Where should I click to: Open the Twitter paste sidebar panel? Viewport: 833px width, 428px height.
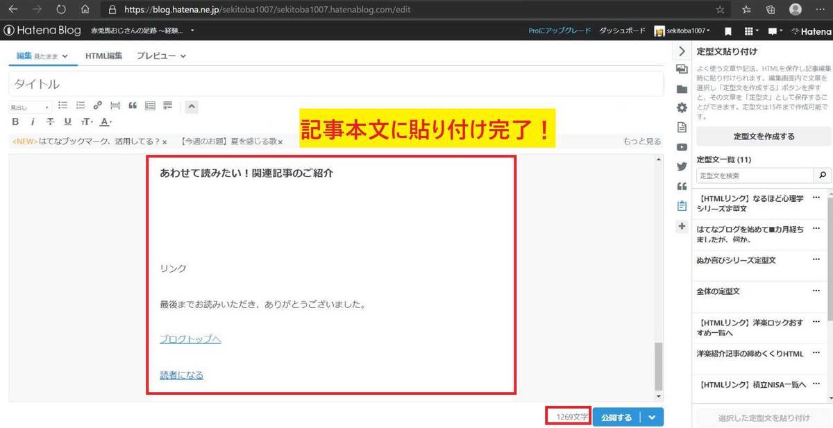(682, 166)
